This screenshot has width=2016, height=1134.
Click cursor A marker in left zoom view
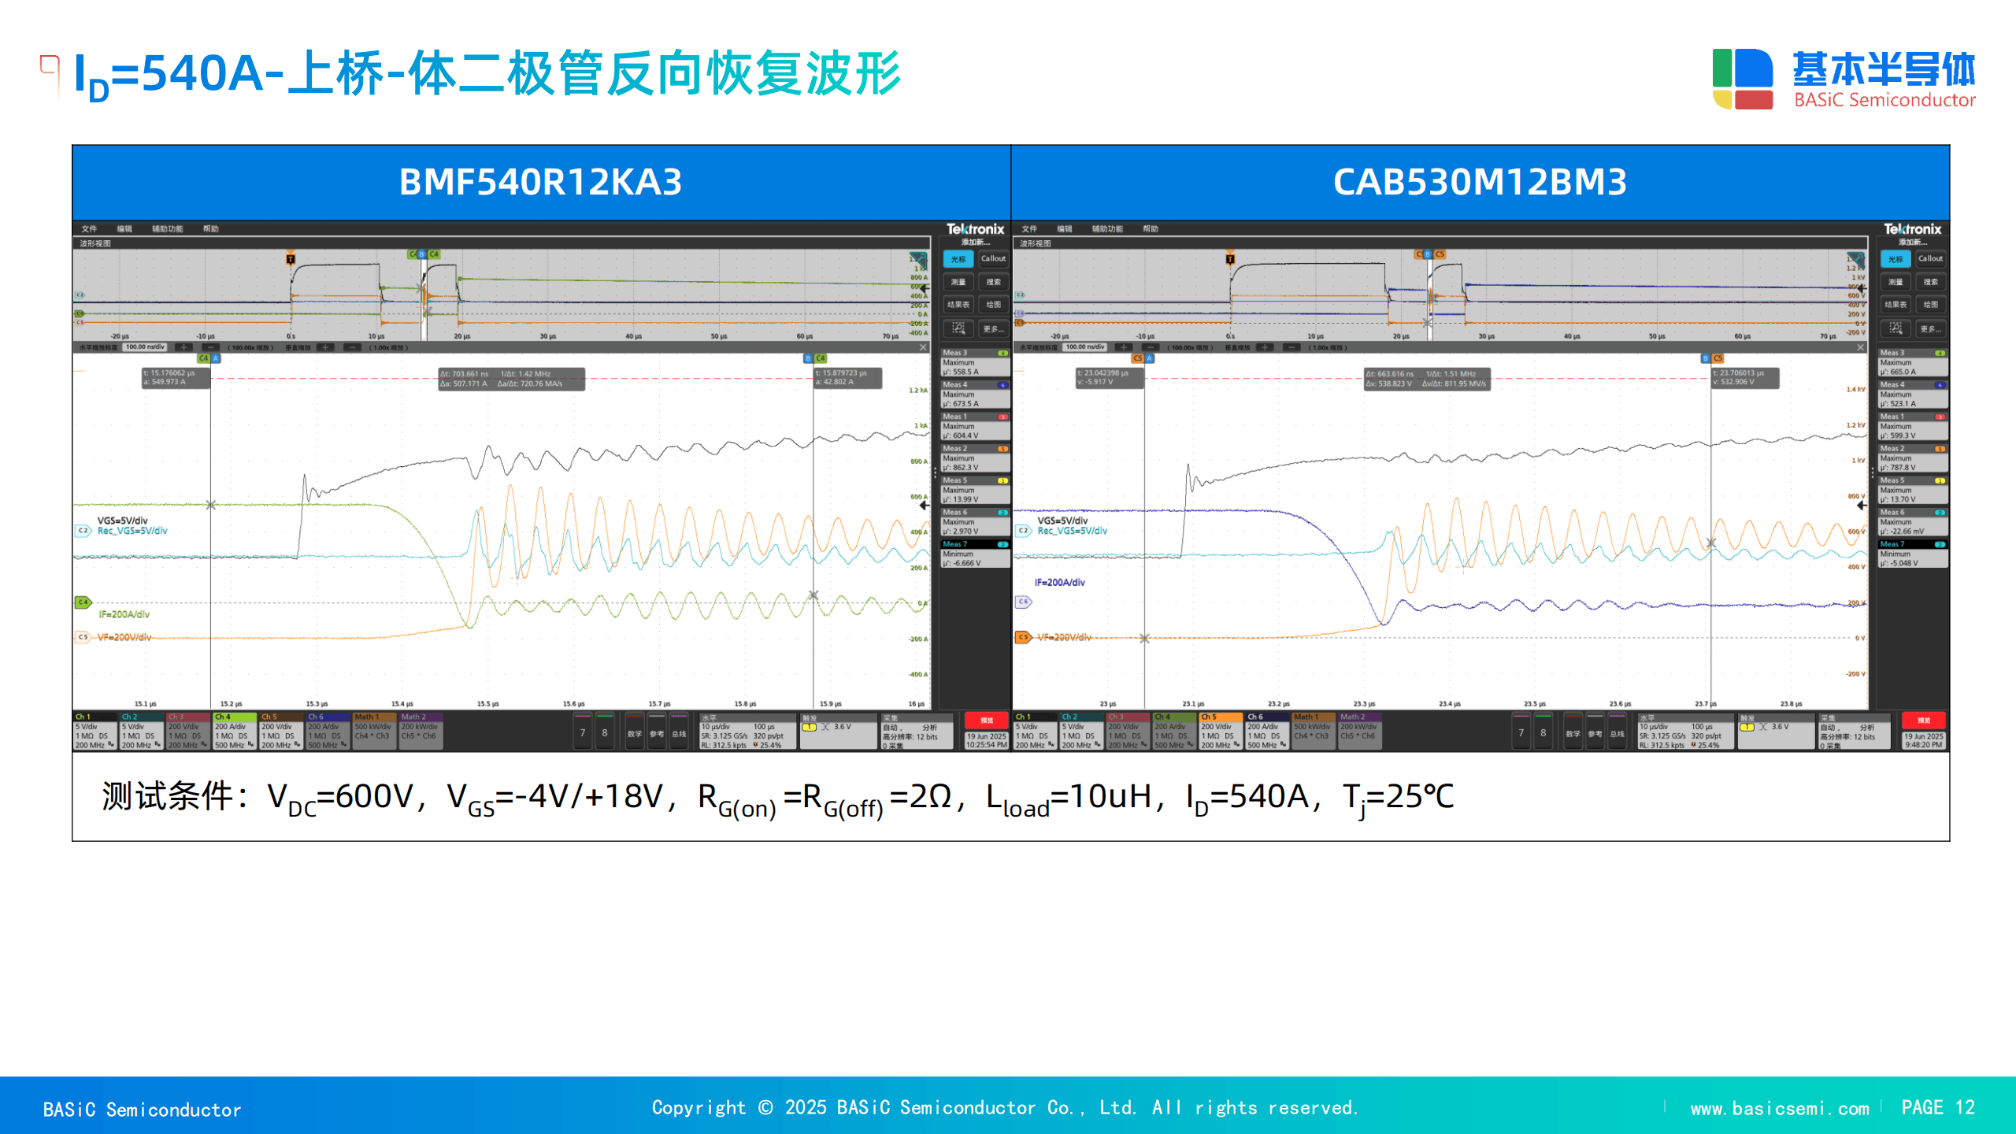coord(216,358)
